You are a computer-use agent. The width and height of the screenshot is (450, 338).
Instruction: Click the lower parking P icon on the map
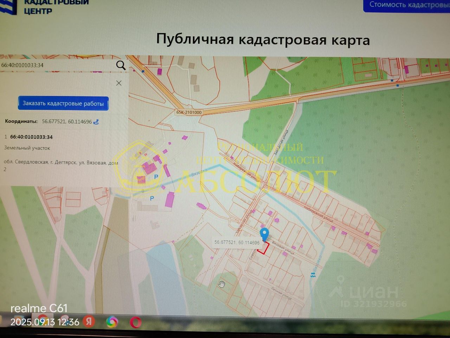pyautogui.click(x=152, y=199)
